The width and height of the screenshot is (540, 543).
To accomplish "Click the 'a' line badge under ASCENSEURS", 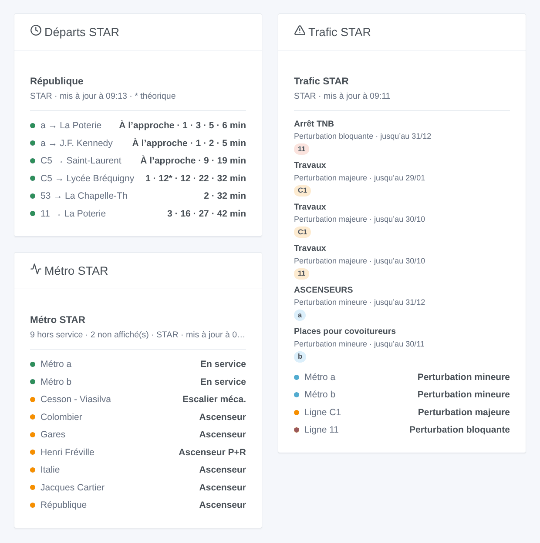I will coord(300,315).
